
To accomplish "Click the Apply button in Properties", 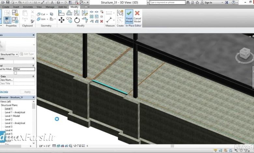I will point(27,92).
